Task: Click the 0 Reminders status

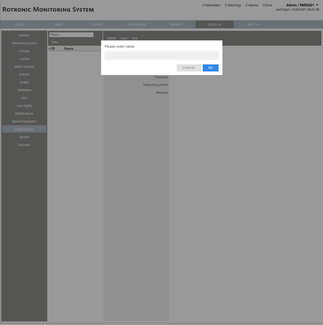Action: [x=212, y=5]
